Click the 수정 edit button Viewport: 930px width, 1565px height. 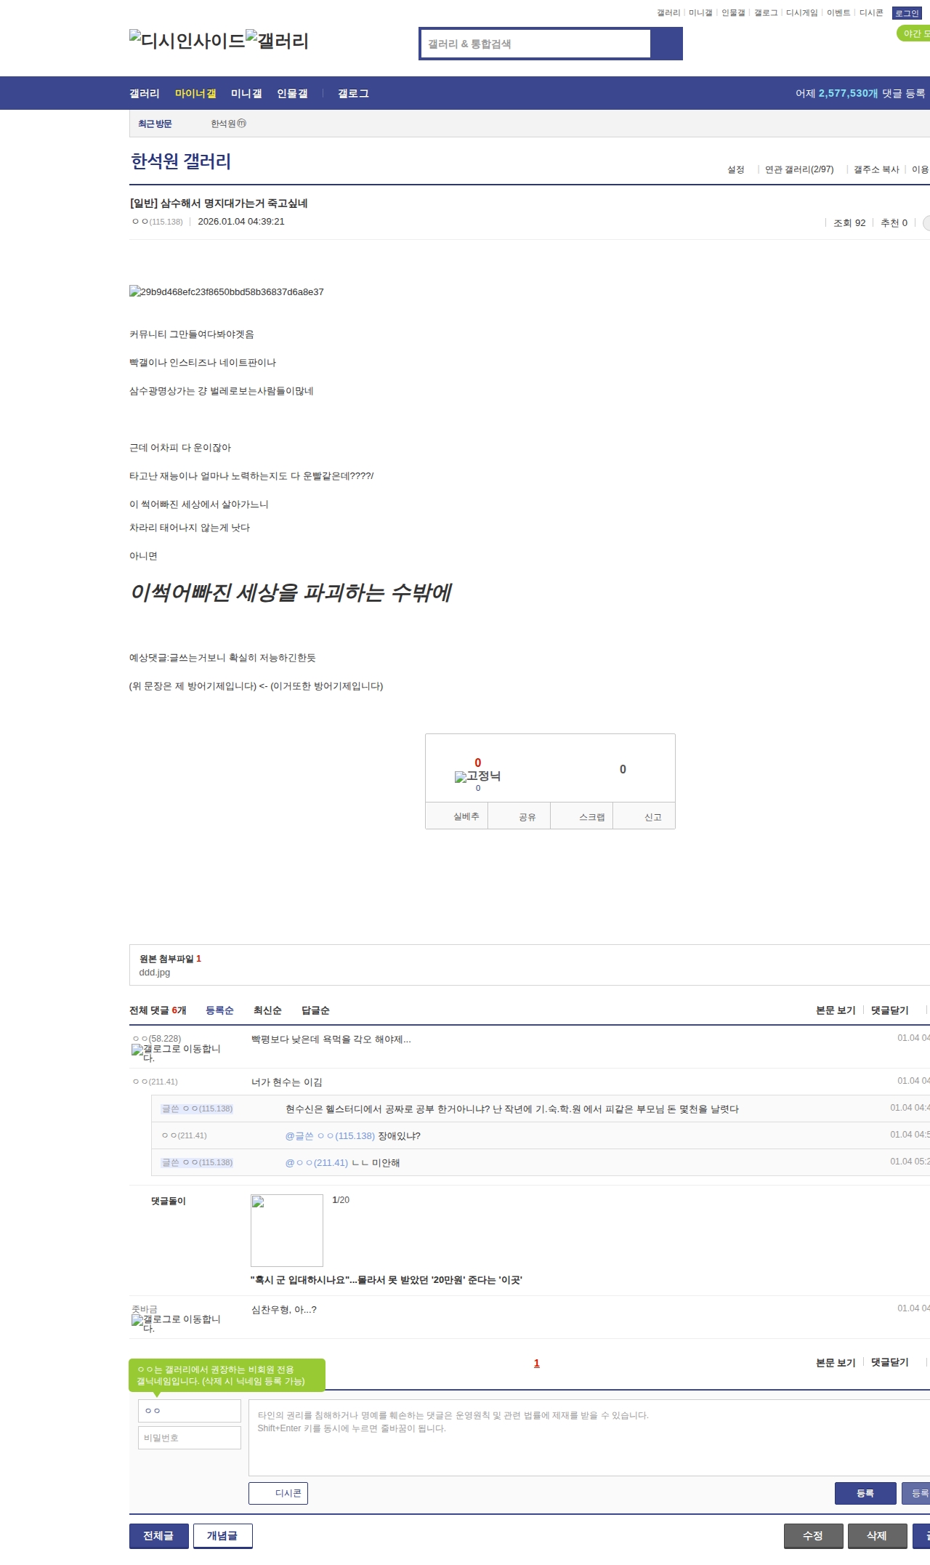(813, 1536)
